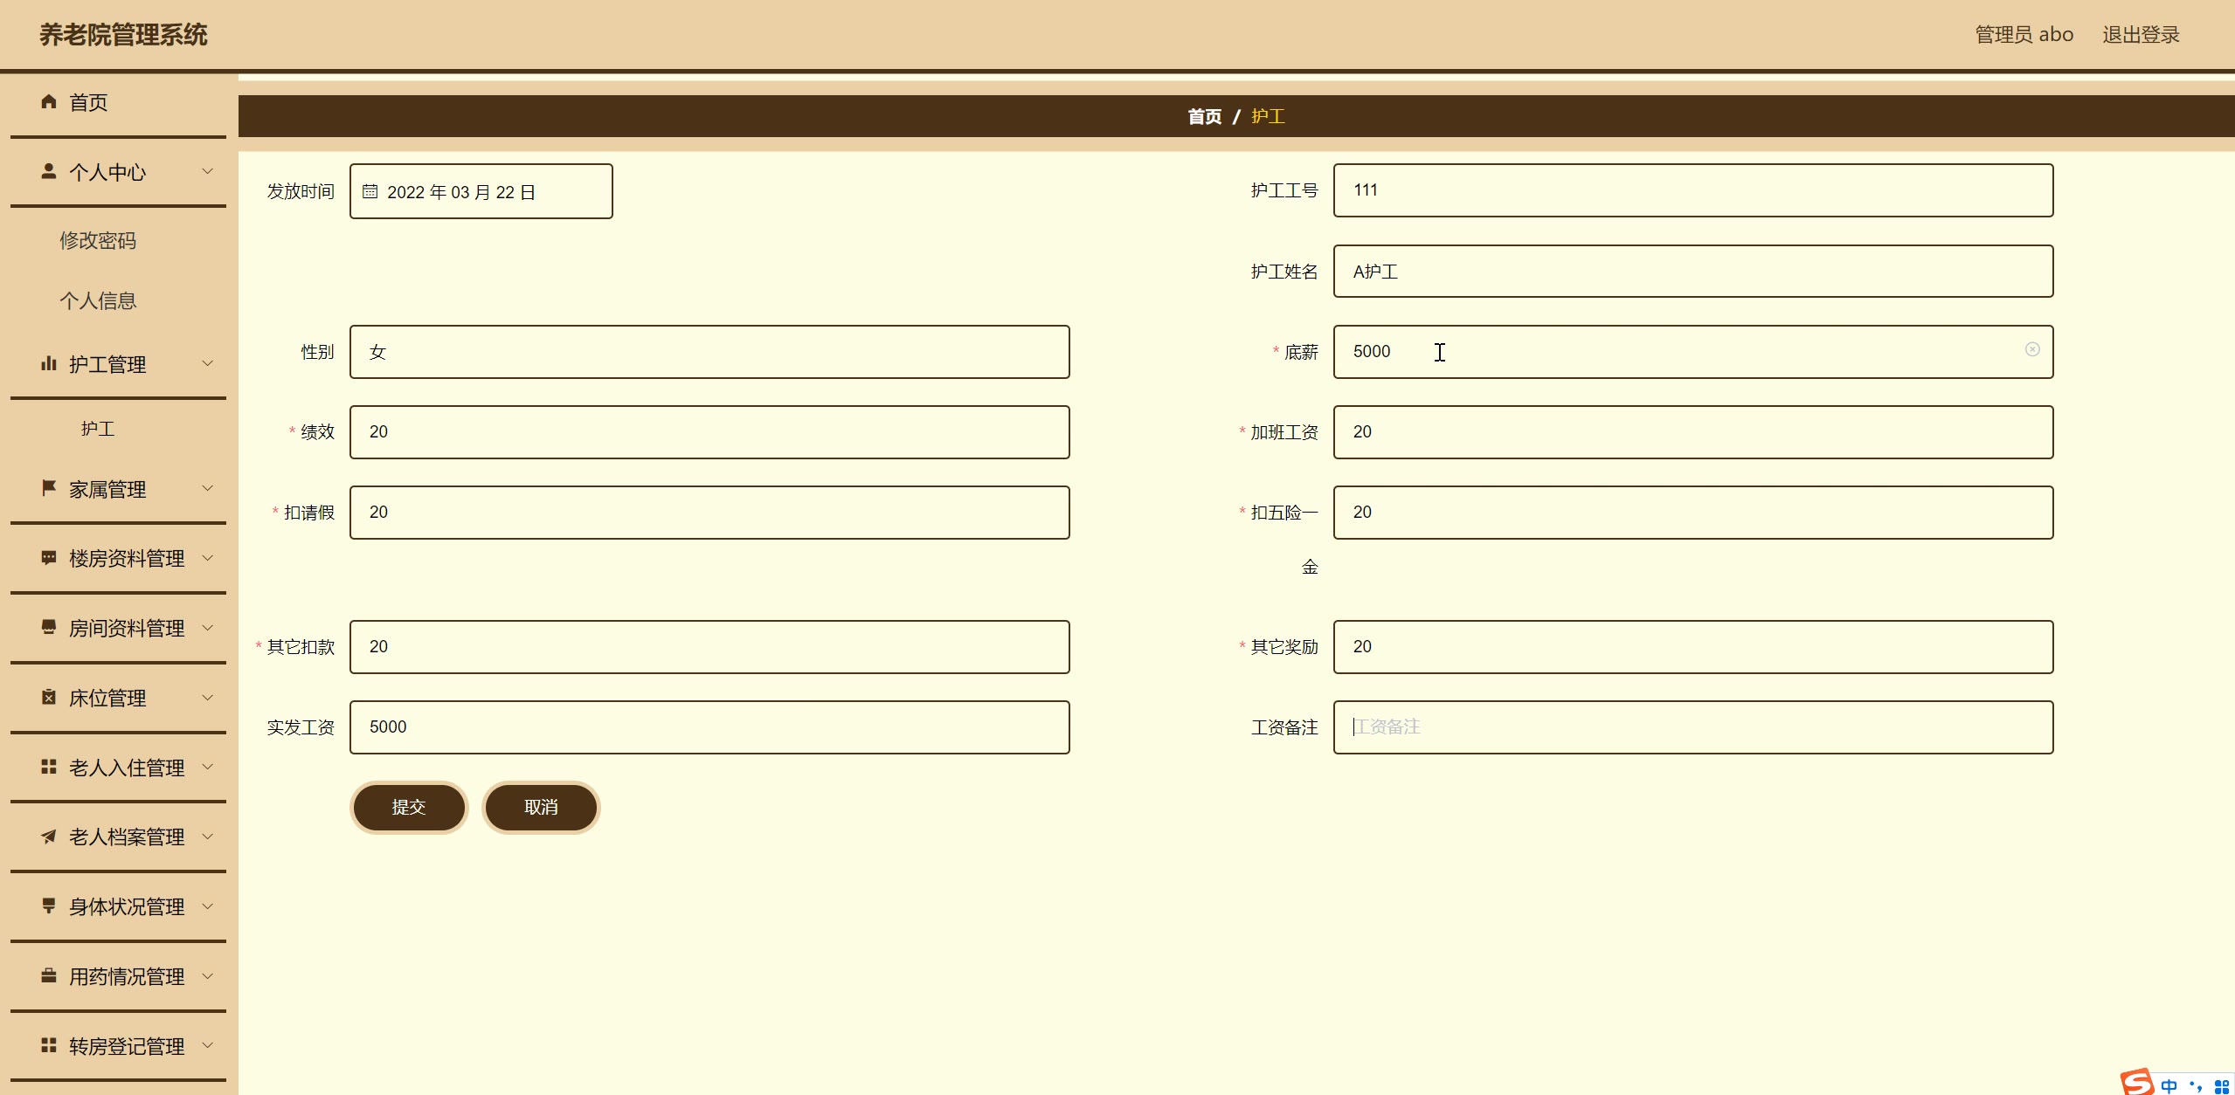
Task: Clear the 底薪 field with the X icon
Action: [x=2032, y=349]
